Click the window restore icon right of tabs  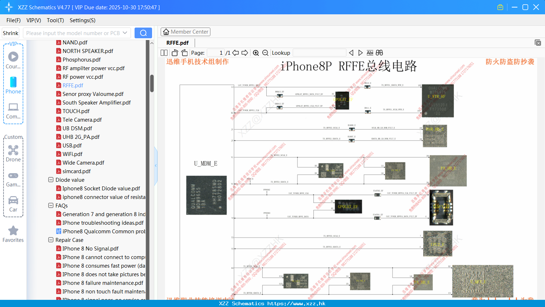pos(538,43)
